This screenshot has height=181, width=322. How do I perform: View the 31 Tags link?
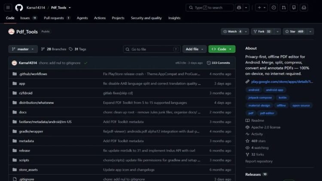[77, 49]
